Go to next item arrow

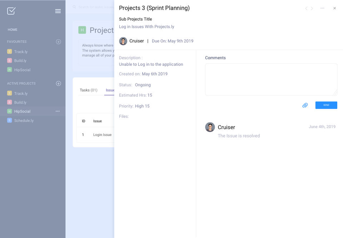(x=312, y=8)
